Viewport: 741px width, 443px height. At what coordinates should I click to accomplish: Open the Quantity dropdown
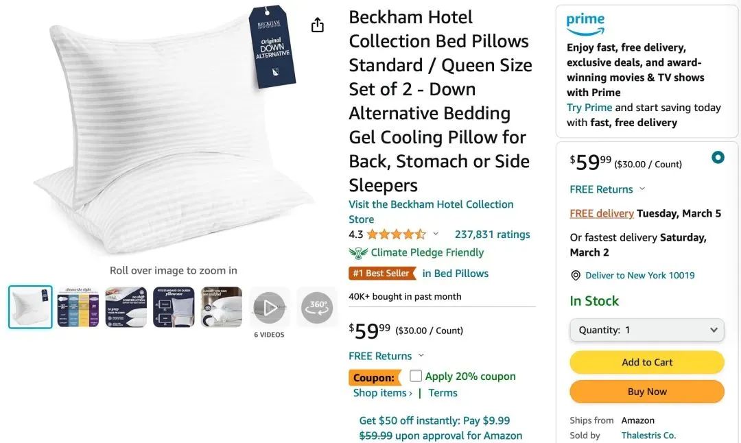647,330
